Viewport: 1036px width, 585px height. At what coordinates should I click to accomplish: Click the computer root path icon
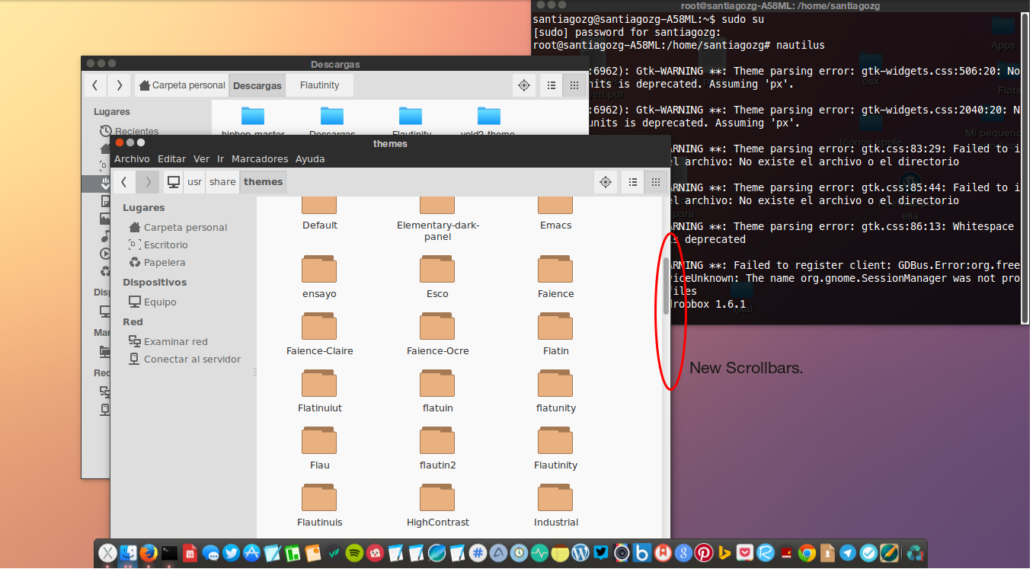[x=174, y=182]
